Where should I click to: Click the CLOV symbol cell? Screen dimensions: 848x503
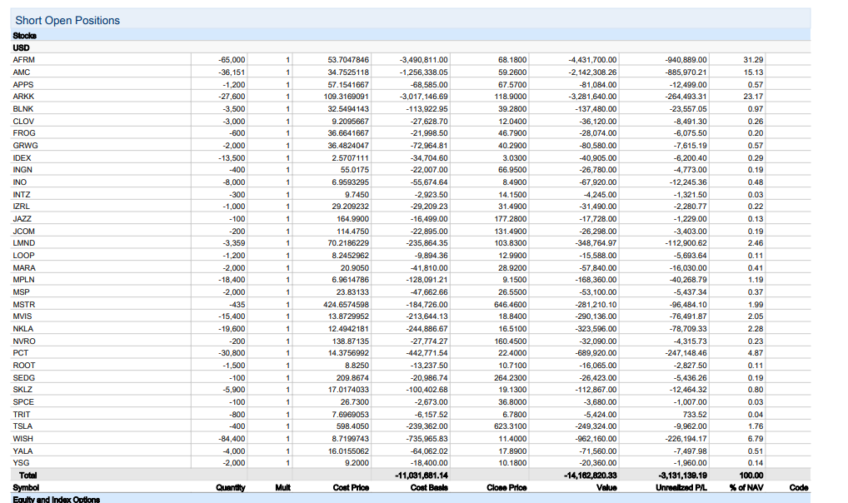24,121
